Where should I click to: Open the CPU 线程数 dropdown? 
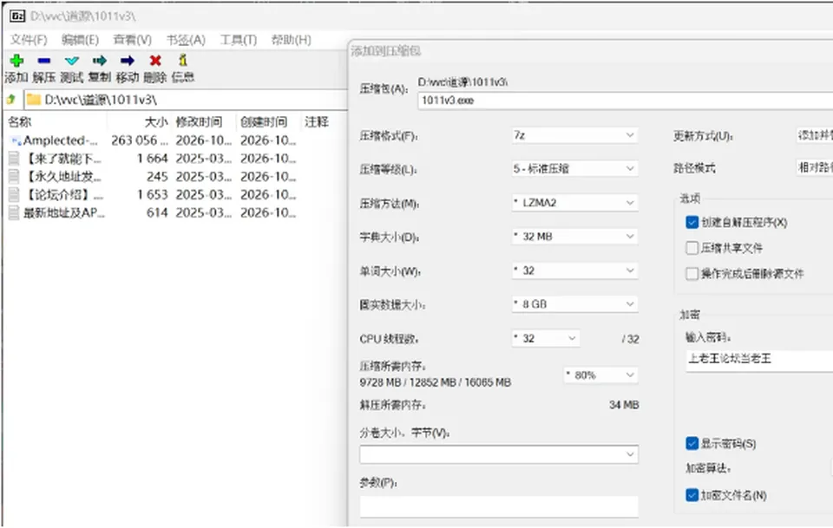click(545, 338)
